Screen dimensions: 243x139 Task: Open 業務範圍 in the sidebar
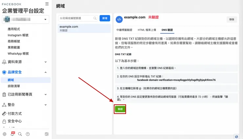(x=14, y=47)
